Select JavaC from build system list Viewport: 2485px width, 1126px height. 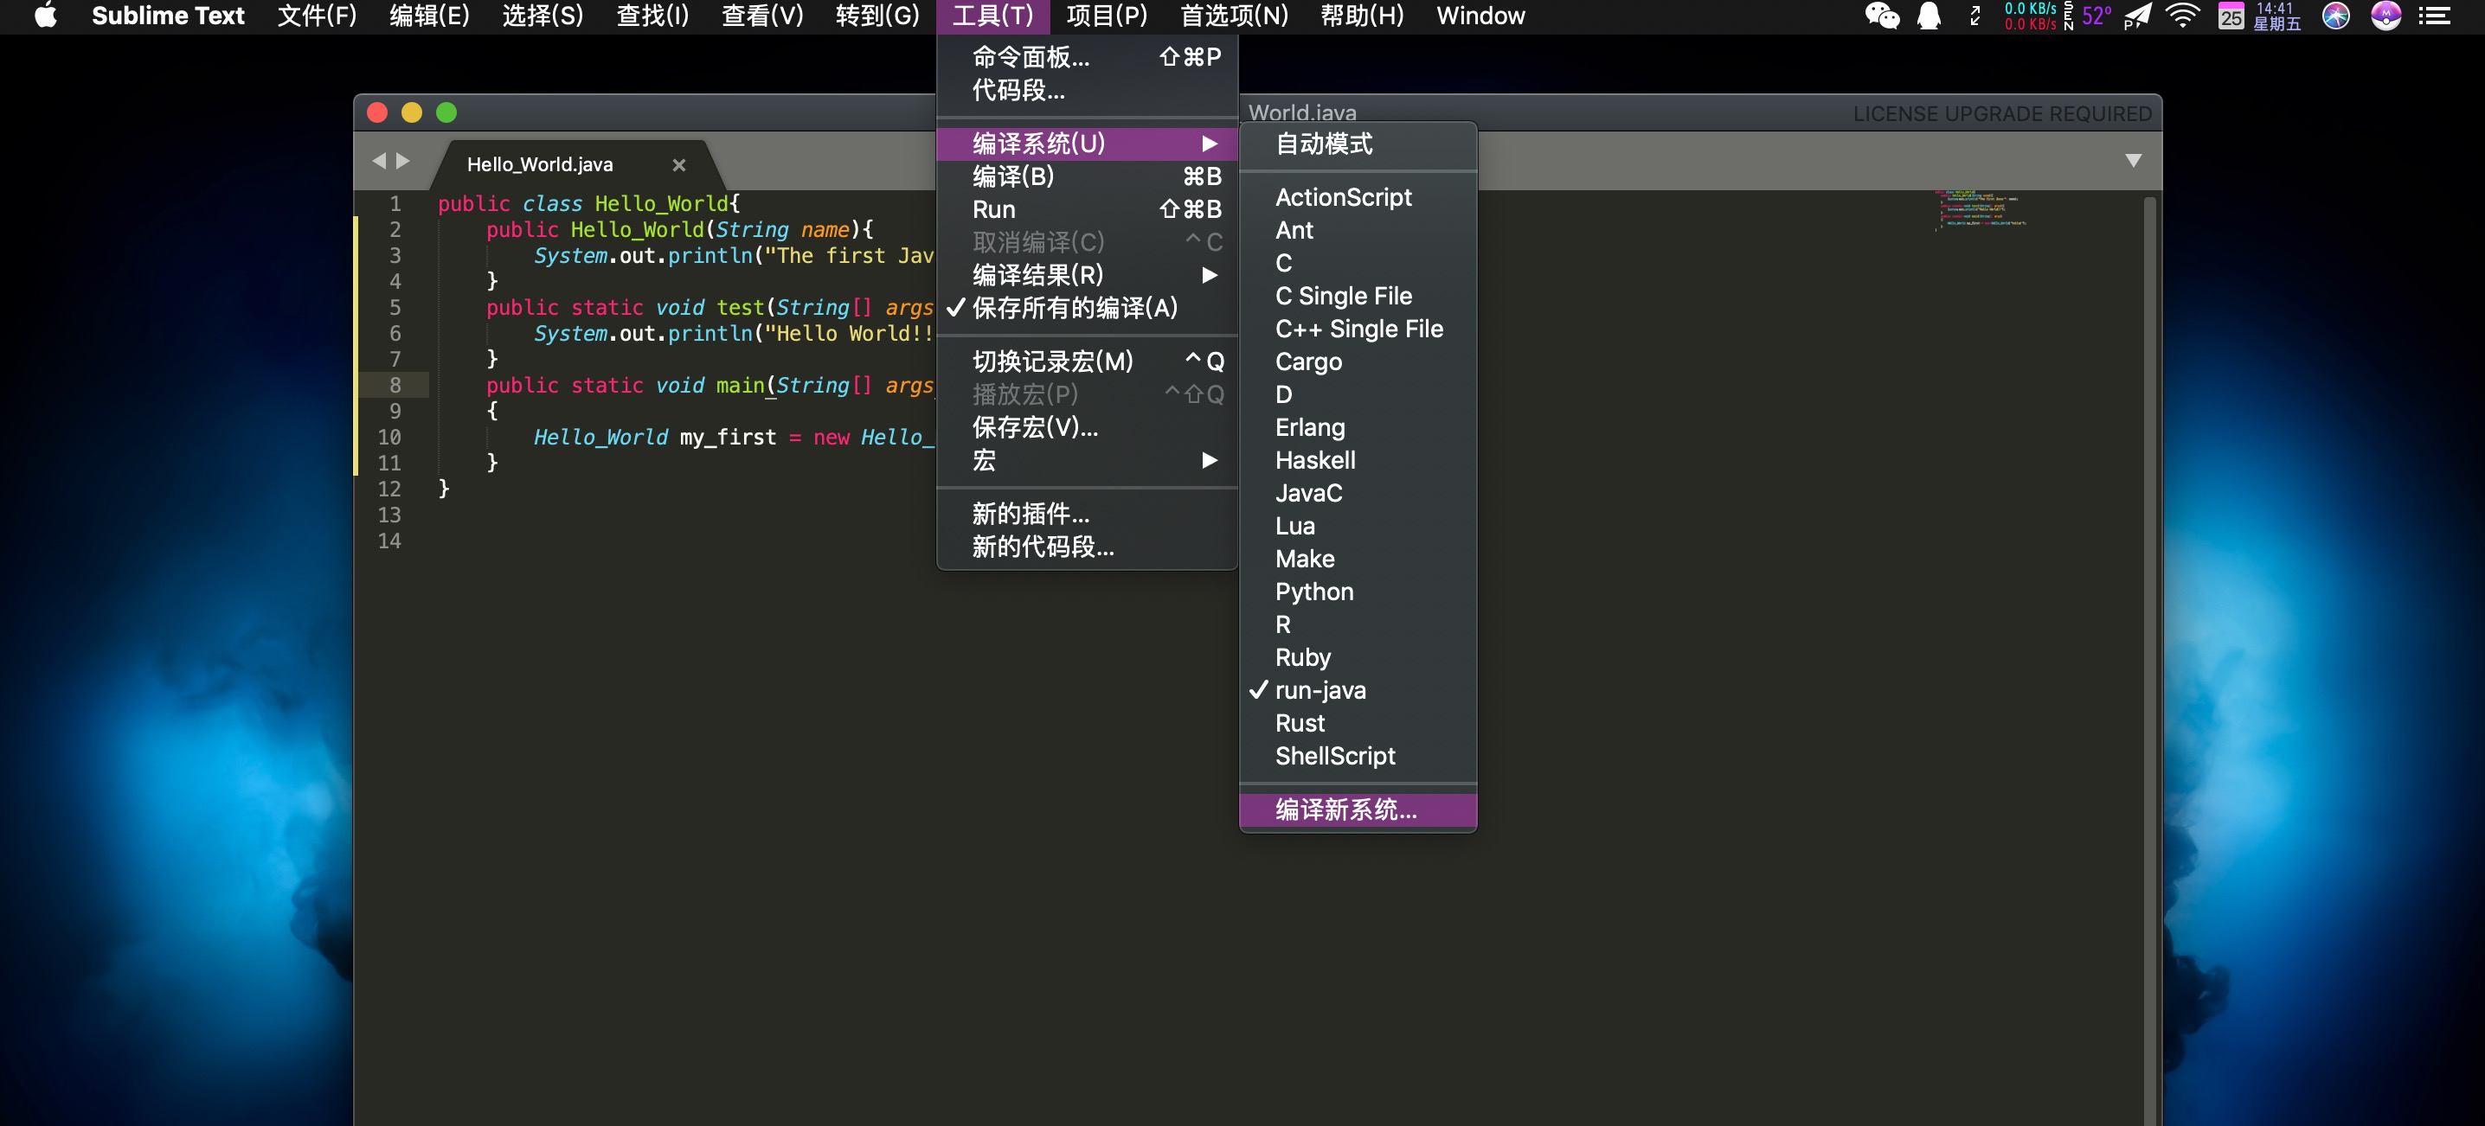[x=1308, y=494]
